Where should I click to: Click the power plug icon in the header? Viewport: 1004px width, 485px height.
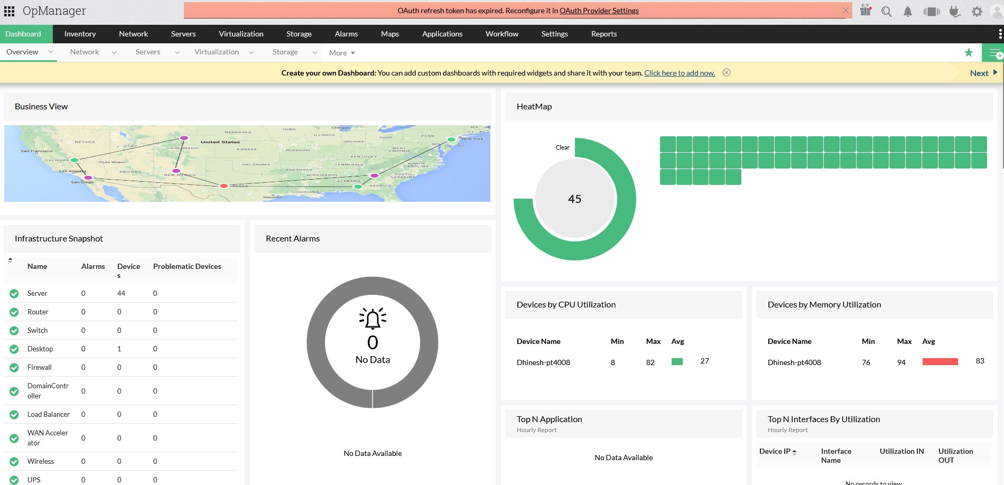954,12
